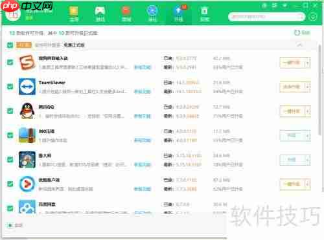Uncheck the 鲁大师 row checkbox
This screenshot has height=240, width=324.
point(10,160)
